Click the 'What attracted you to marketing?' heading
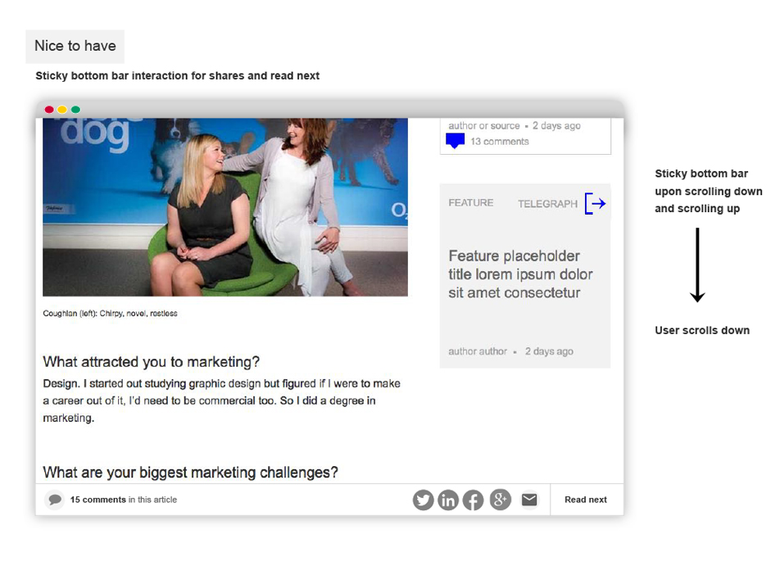The image size is (780, 584). click(151, 362)
